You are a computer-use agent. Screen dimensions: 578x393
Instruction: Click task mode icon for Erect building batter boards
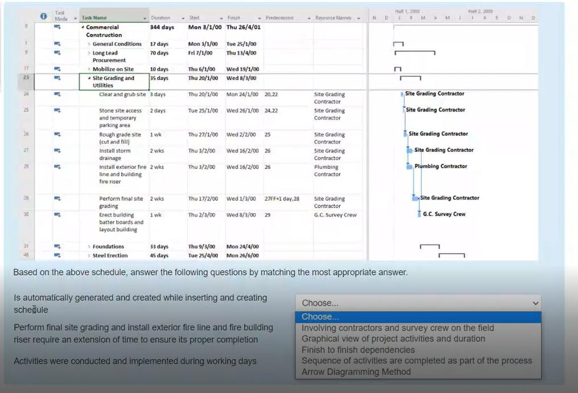(57, 216)
